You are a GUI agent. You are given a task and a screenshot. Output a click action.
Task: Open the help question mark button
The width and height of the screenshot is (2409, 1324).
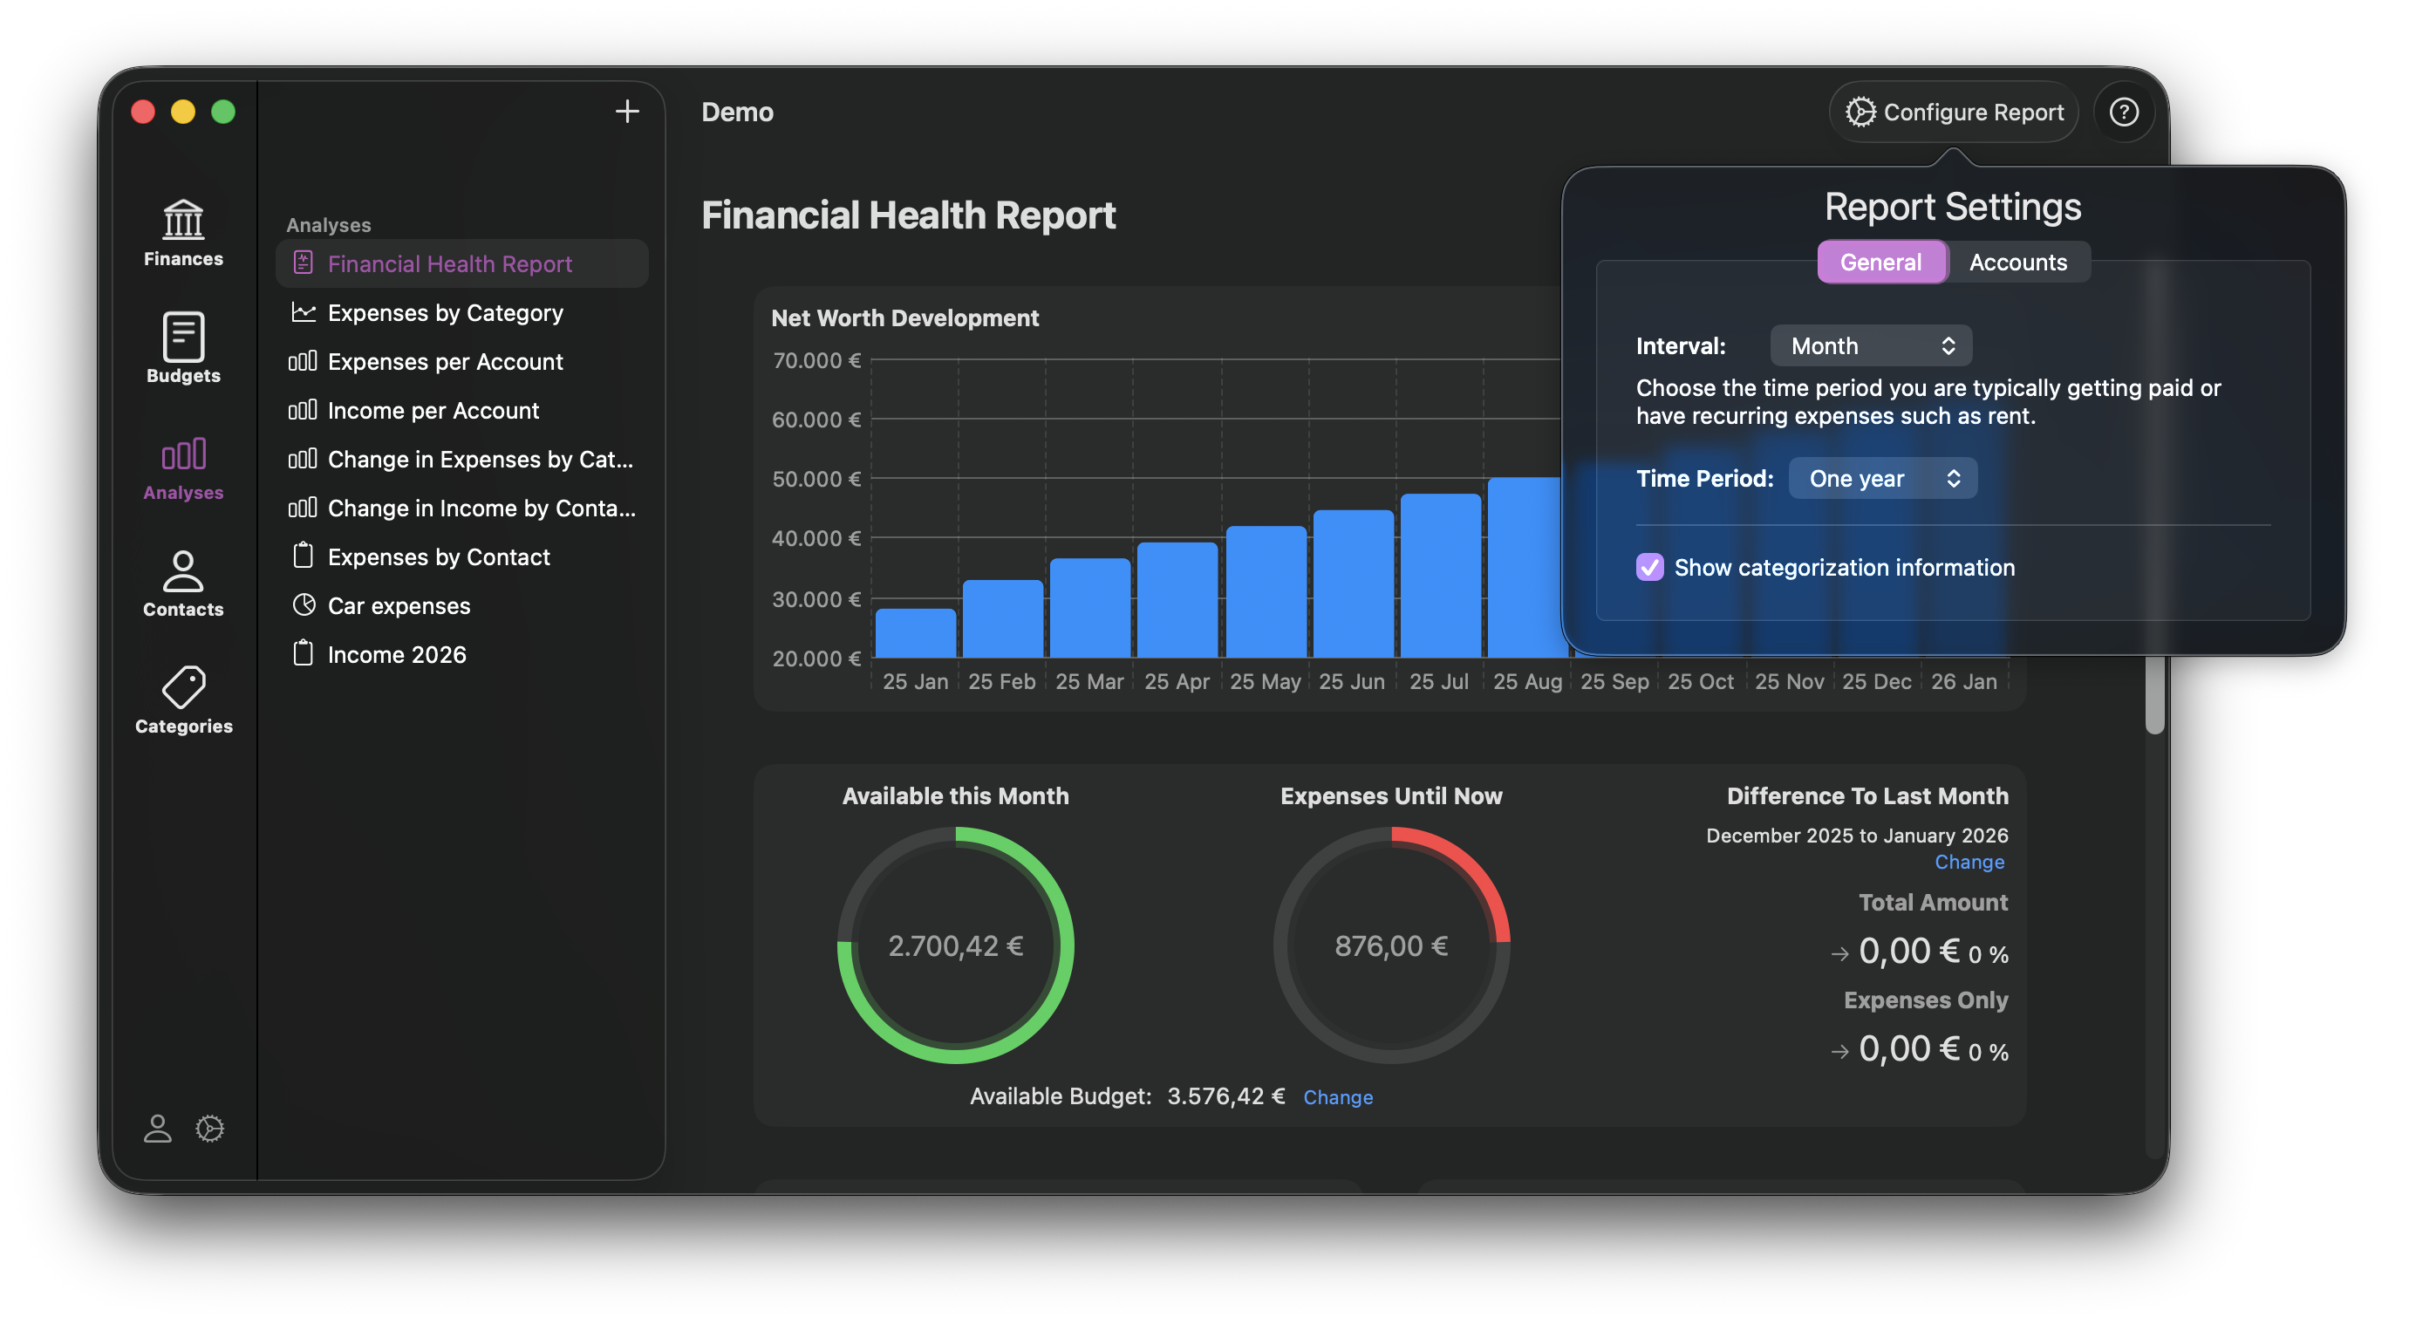2123,113
